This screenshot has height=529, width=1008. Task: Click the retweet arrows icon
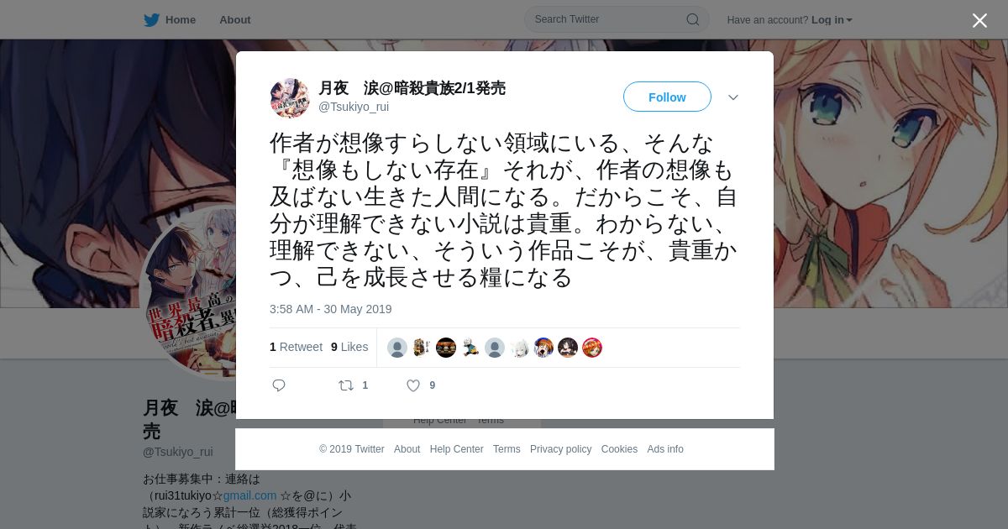[345, 385]
